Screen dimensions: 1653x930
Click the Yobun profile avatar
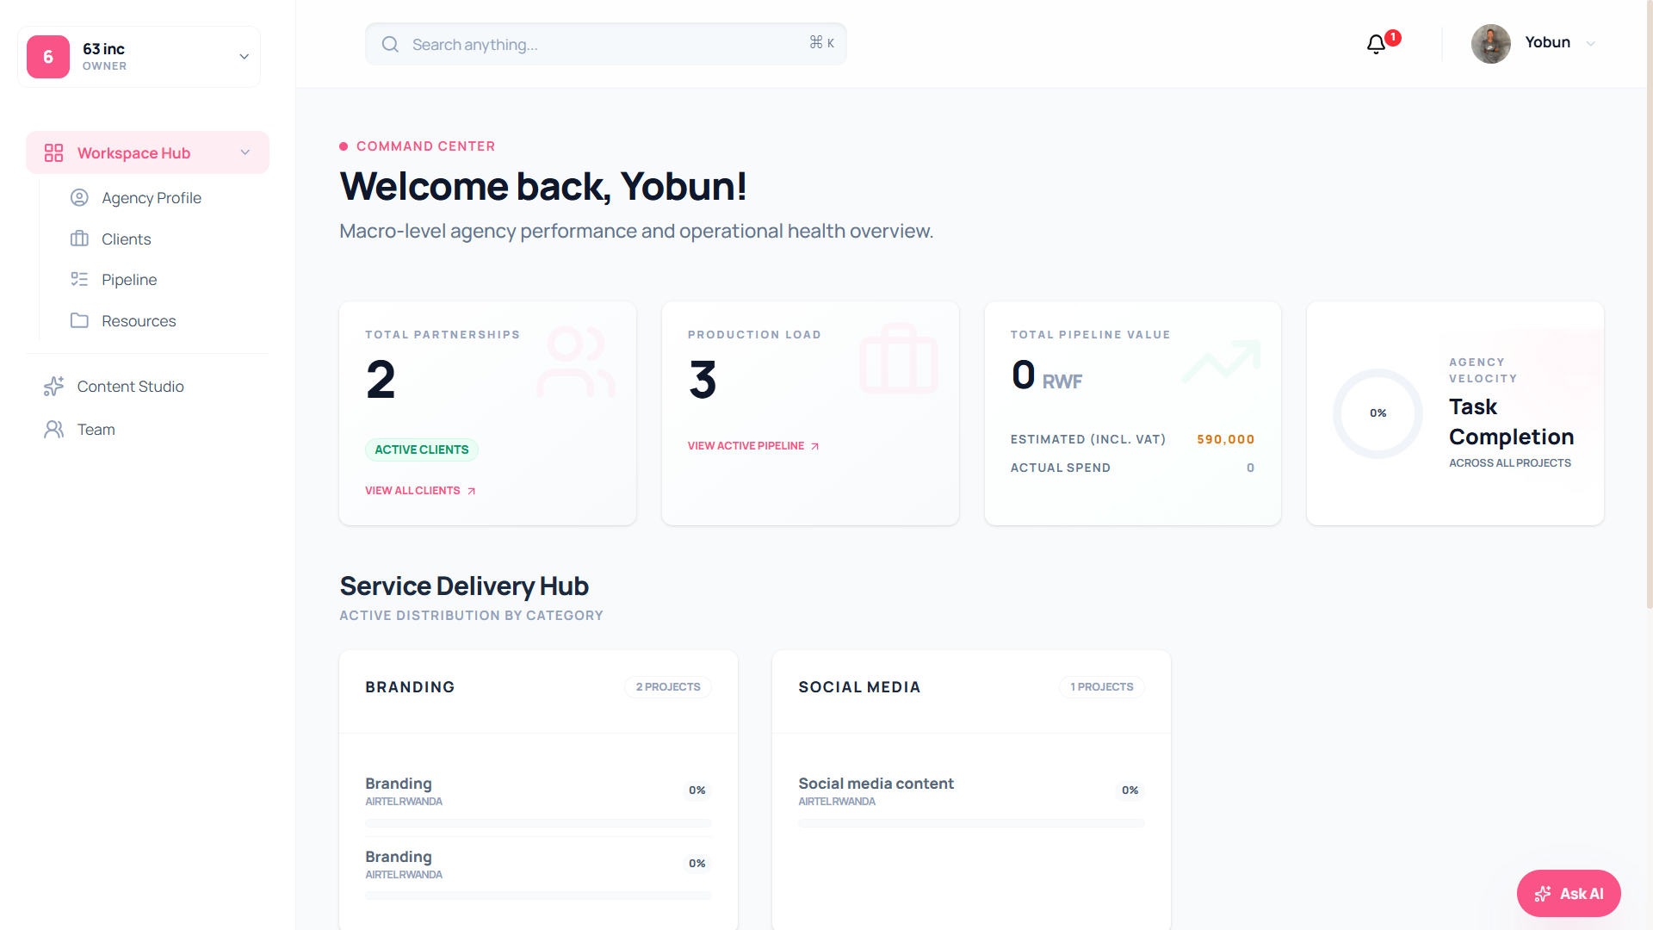(x=1491, y=44)
